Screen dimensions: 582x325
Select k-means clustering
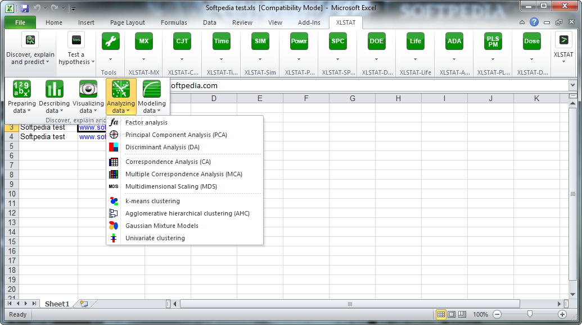[185, 201]
